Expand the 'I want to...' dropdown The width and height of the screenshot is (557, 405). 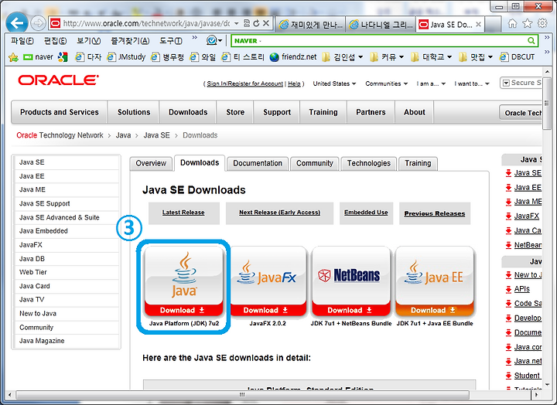tap(472, 83)
